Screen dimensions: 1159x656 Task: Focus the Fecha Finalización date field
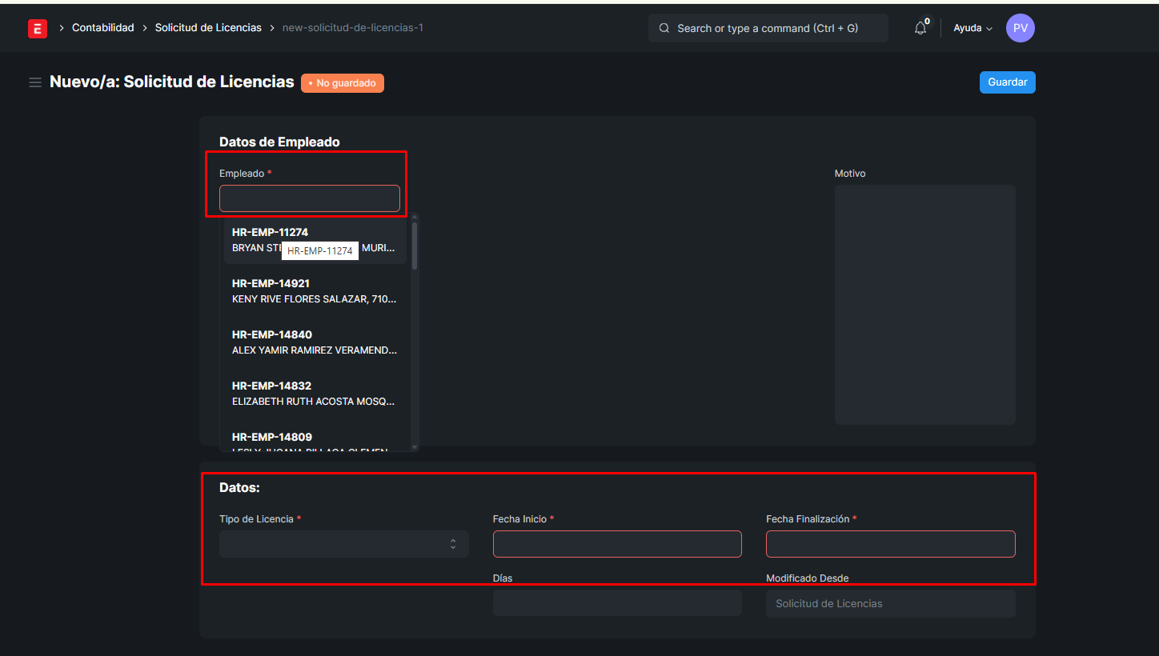[x=890, y=544]
